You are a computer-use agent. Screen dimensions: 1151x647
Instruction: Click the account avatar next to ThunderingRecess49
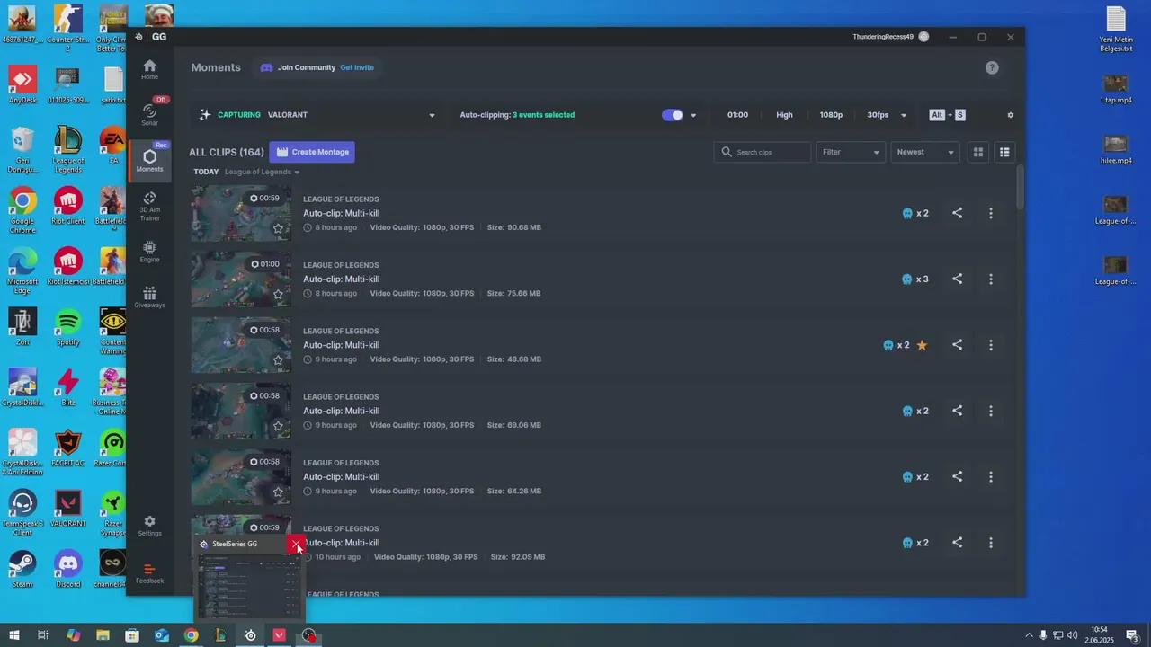[923, 37]
